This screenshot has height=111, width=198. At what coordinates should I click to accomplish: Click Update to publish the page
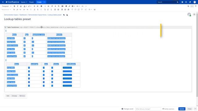pyautogui.click(x=182, y=109)
